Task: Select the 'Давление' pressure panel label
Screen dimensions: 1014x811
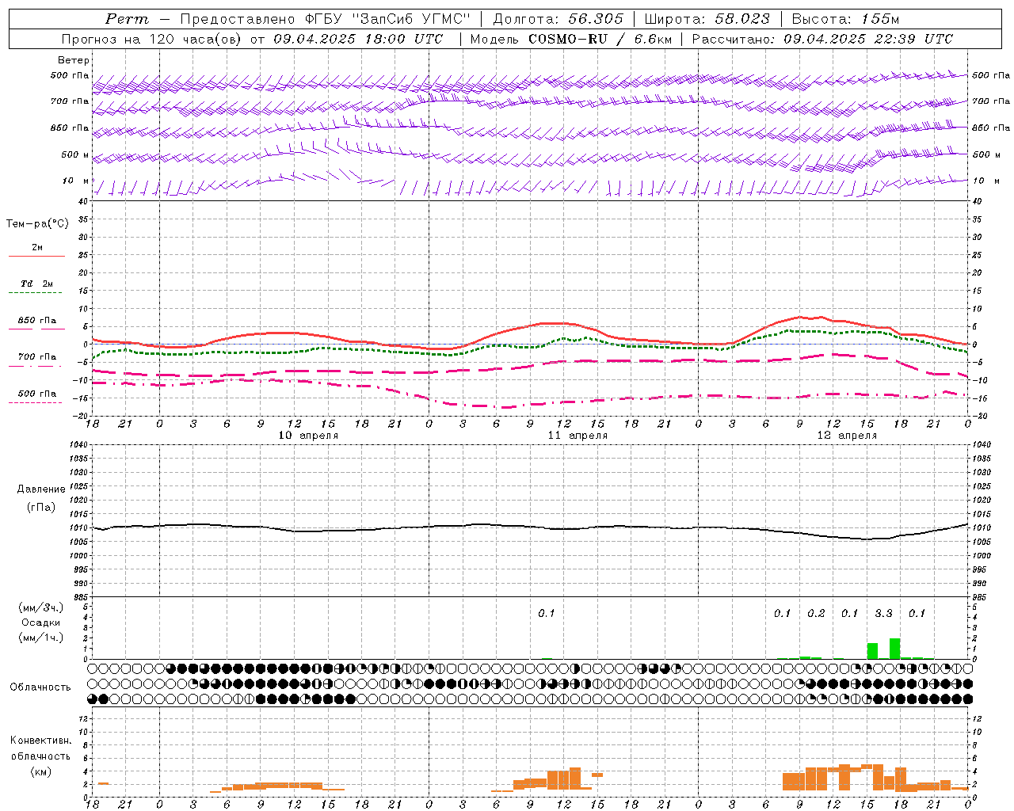Action: pos(41,489)
